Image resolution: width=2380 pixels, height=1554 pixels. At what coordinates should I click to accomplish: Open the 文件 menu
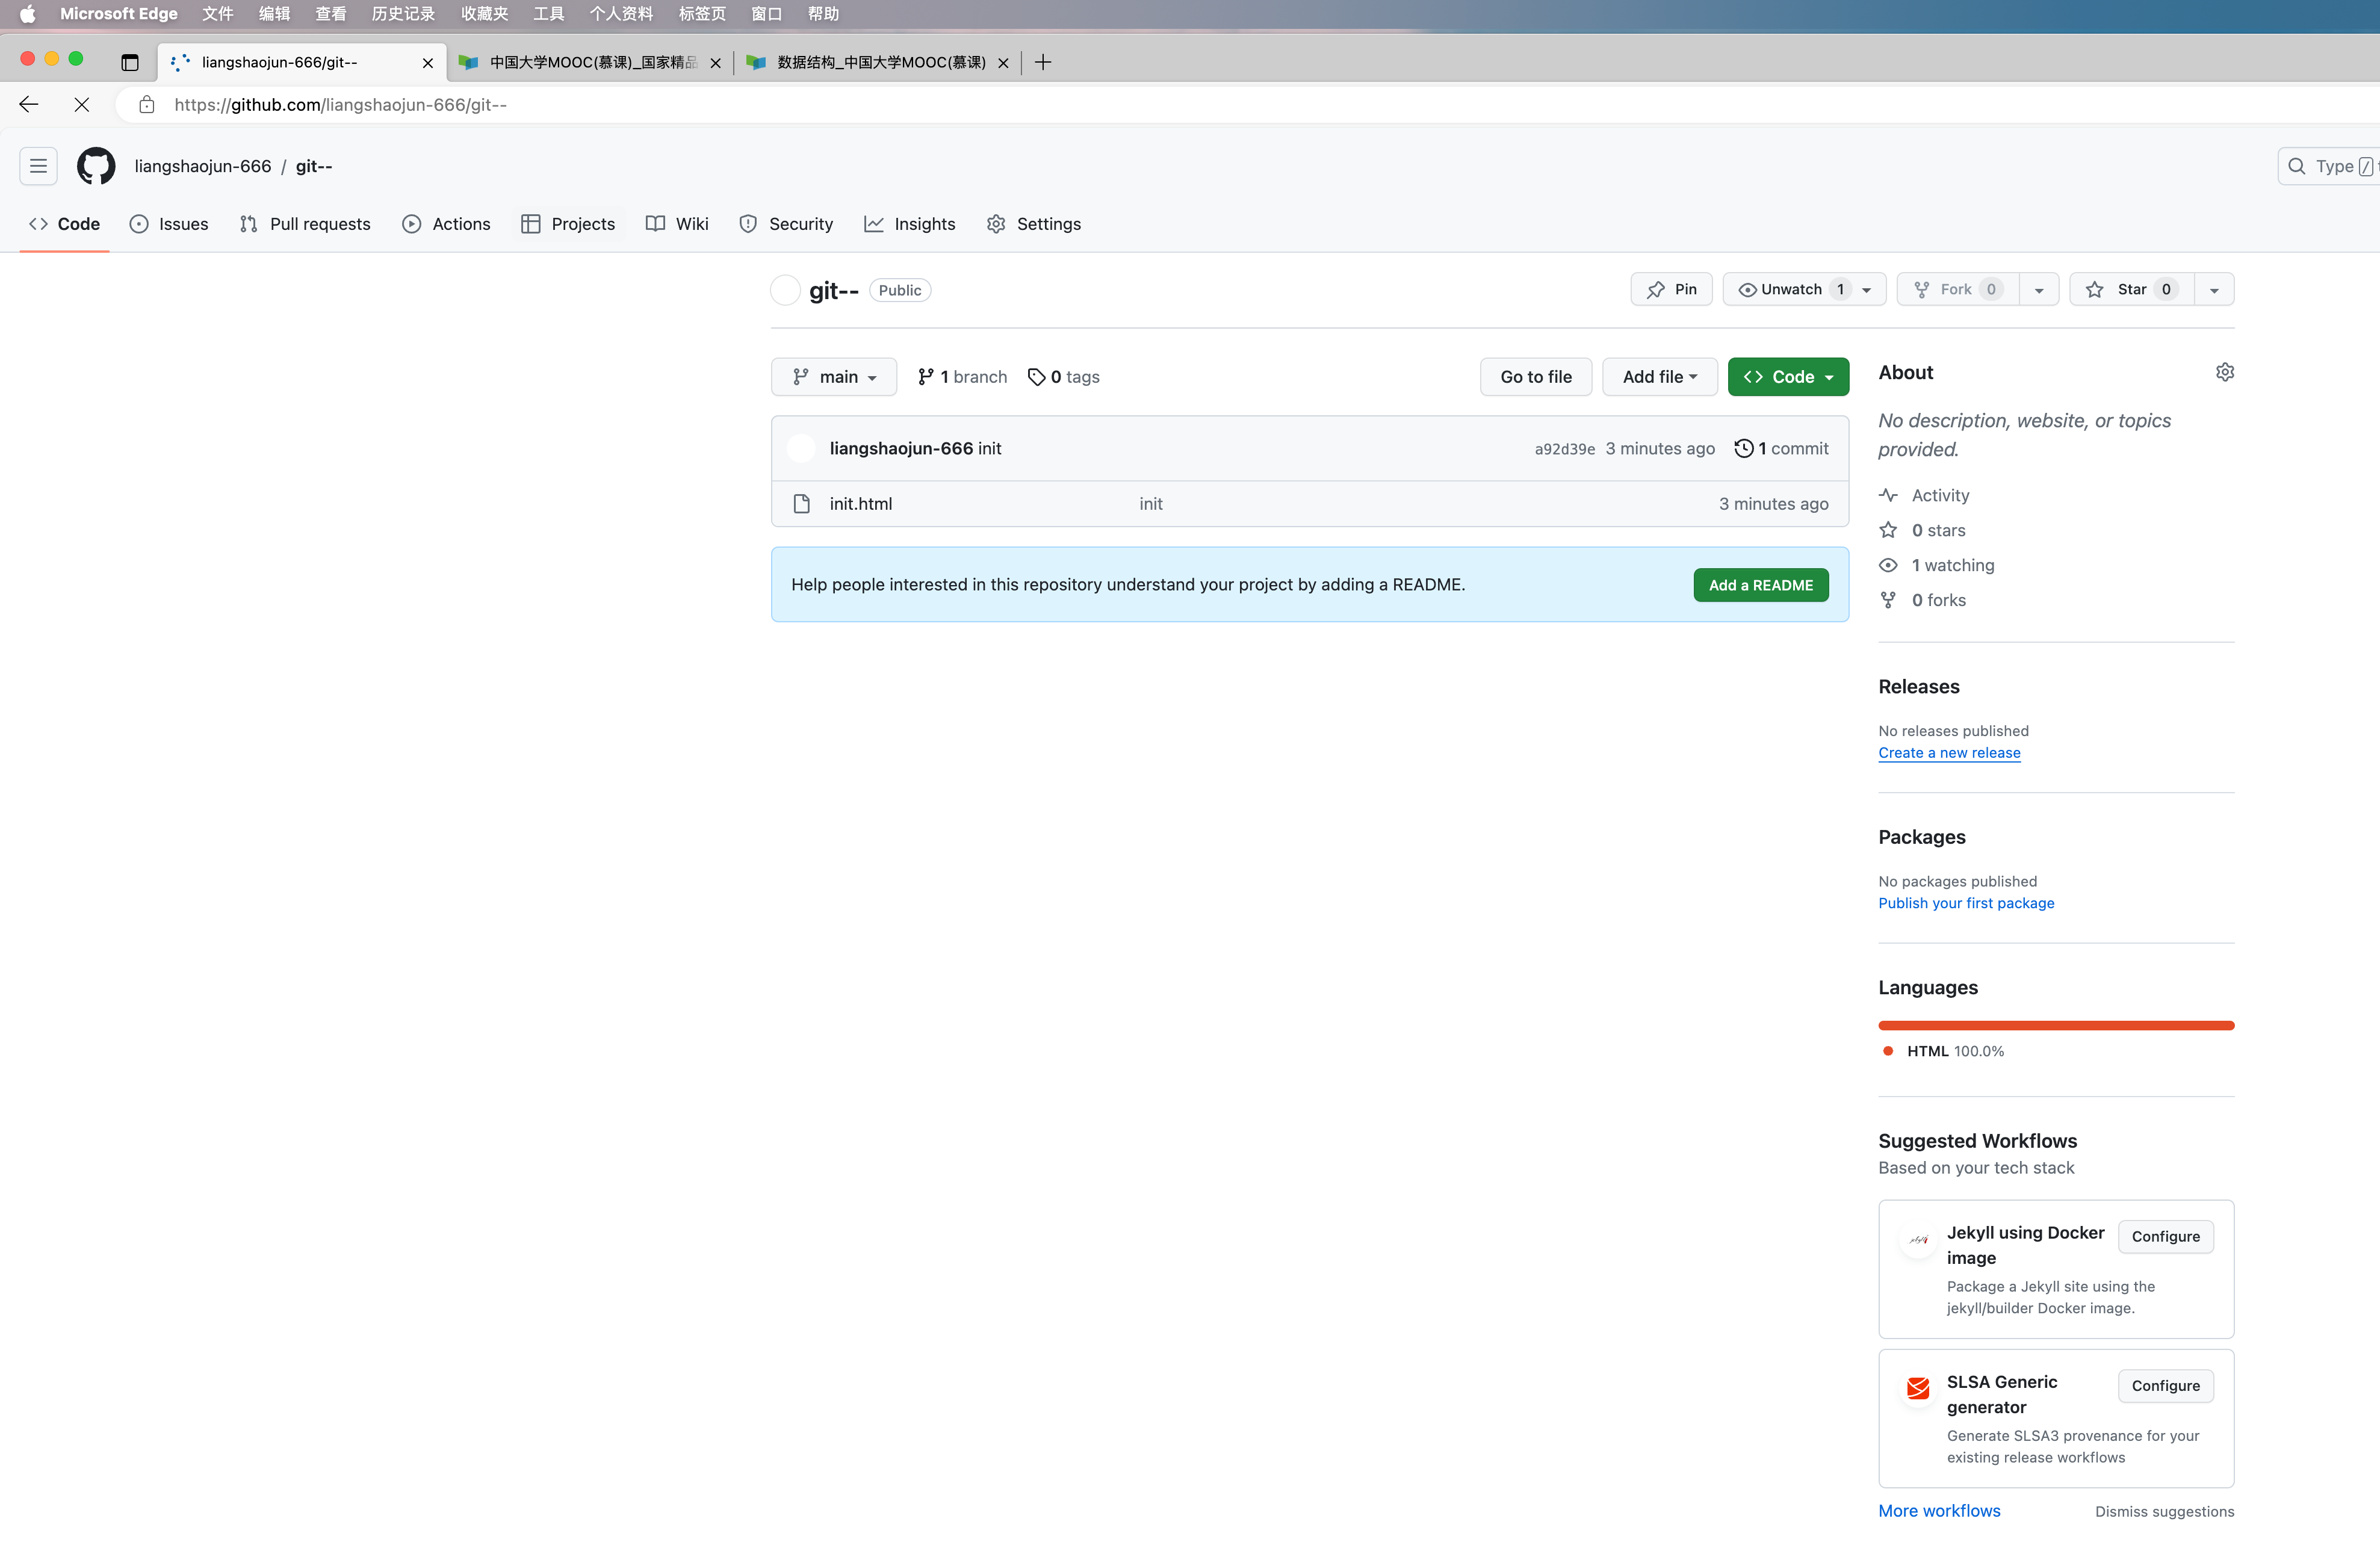[x=218, y=14]
